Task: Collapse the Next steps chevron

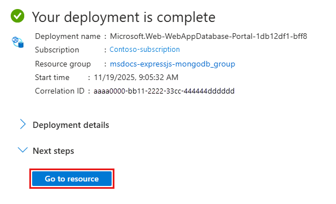Action: point(23,150)
